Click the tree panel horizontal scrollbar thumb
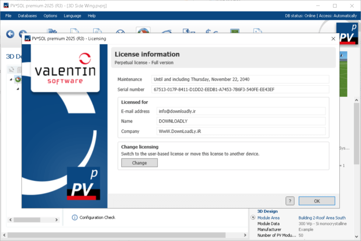Screen dimensions: 361x241 (27, 220)
